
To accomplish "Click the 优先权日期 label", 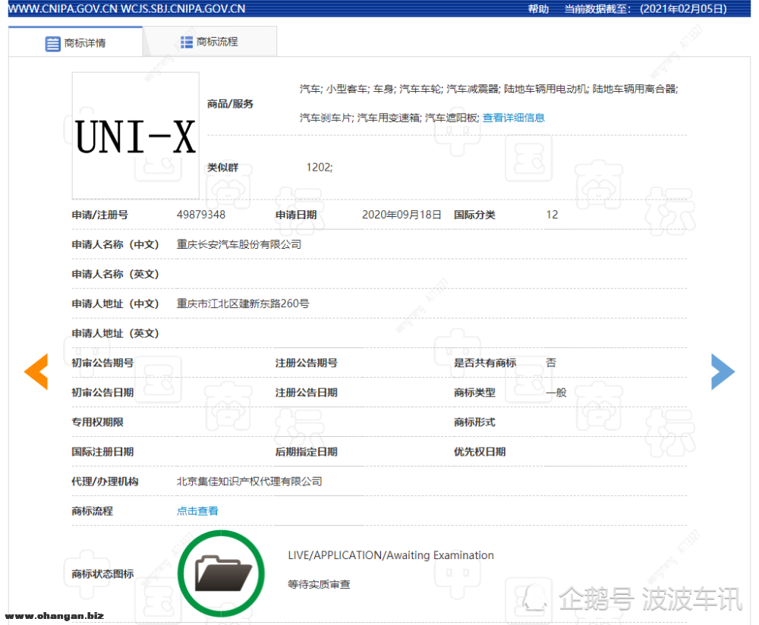I will tap(480, 451).
